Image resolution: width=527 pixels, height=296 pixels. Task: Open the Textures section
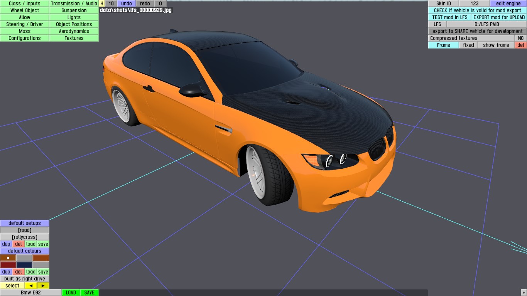tap(74, 38)
